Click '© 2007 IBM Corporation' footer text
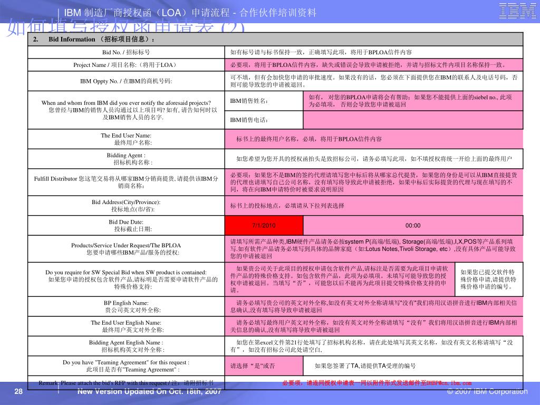Viewport: 540px width, 405px height. [x=487, y=391]
